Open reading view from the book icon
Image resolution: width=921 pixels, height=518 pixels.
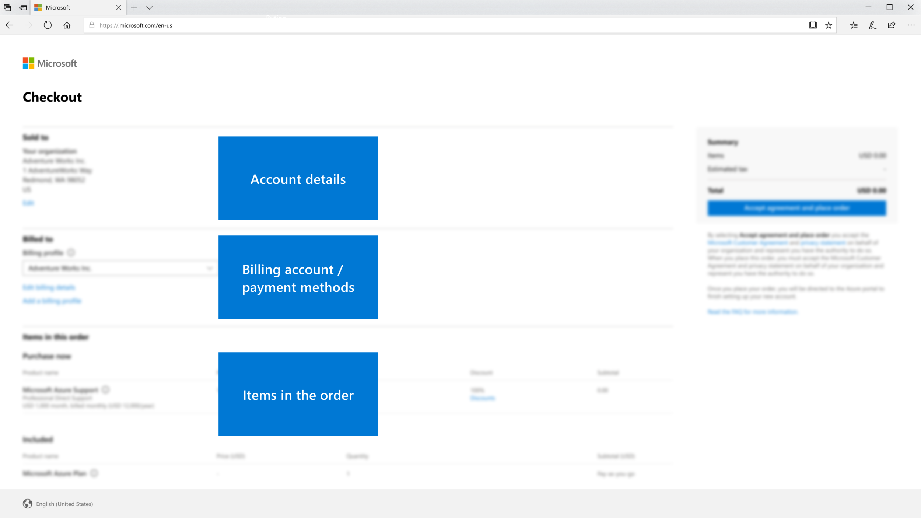click(813, 25)
